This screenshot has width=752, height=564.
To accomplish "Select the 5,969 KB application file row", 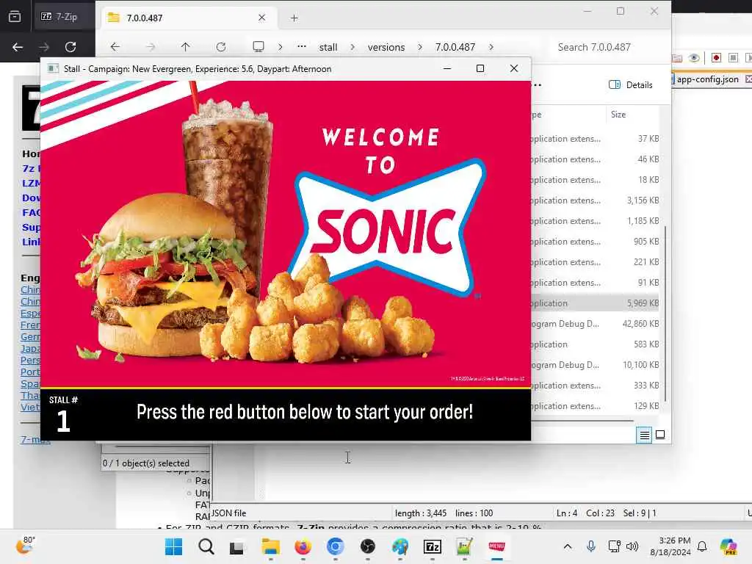I will 595,303.
